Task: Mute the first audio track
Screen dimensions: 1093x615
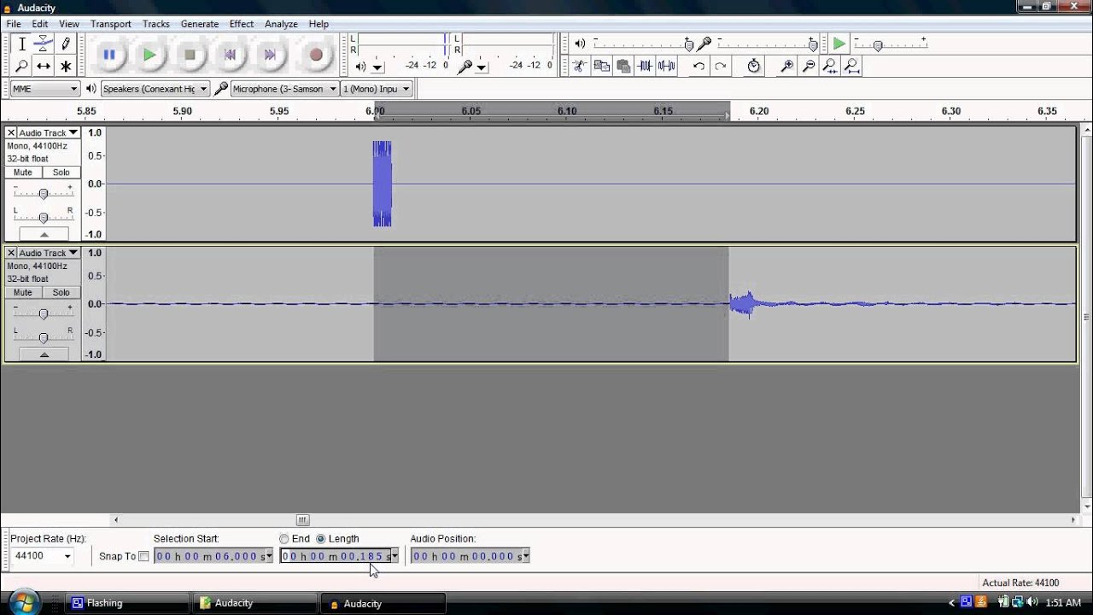Action: pyautogui.click(x=23, y=173)
